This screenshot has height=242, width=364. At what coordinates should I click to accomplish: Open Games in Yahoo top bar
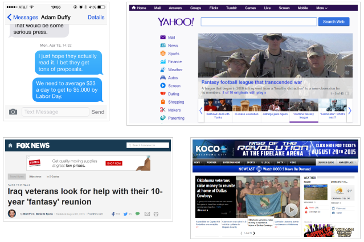click(x=250, y=8)
